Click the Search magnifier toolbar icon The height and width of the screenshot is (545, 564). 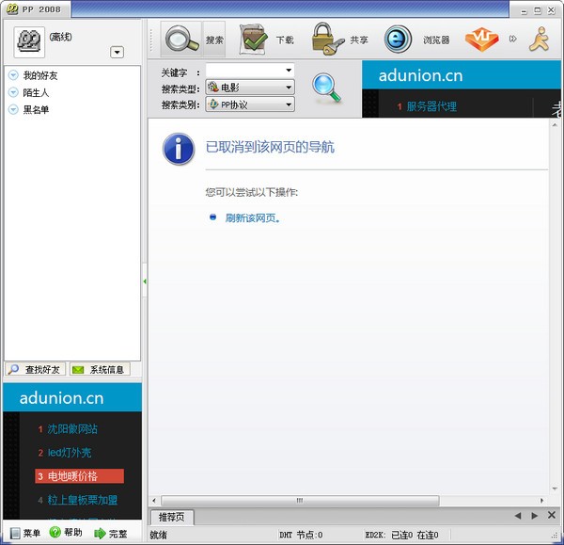point(181,39)
